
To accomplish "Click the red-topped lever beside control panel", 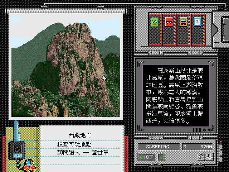I will click(x=221, y=151).
